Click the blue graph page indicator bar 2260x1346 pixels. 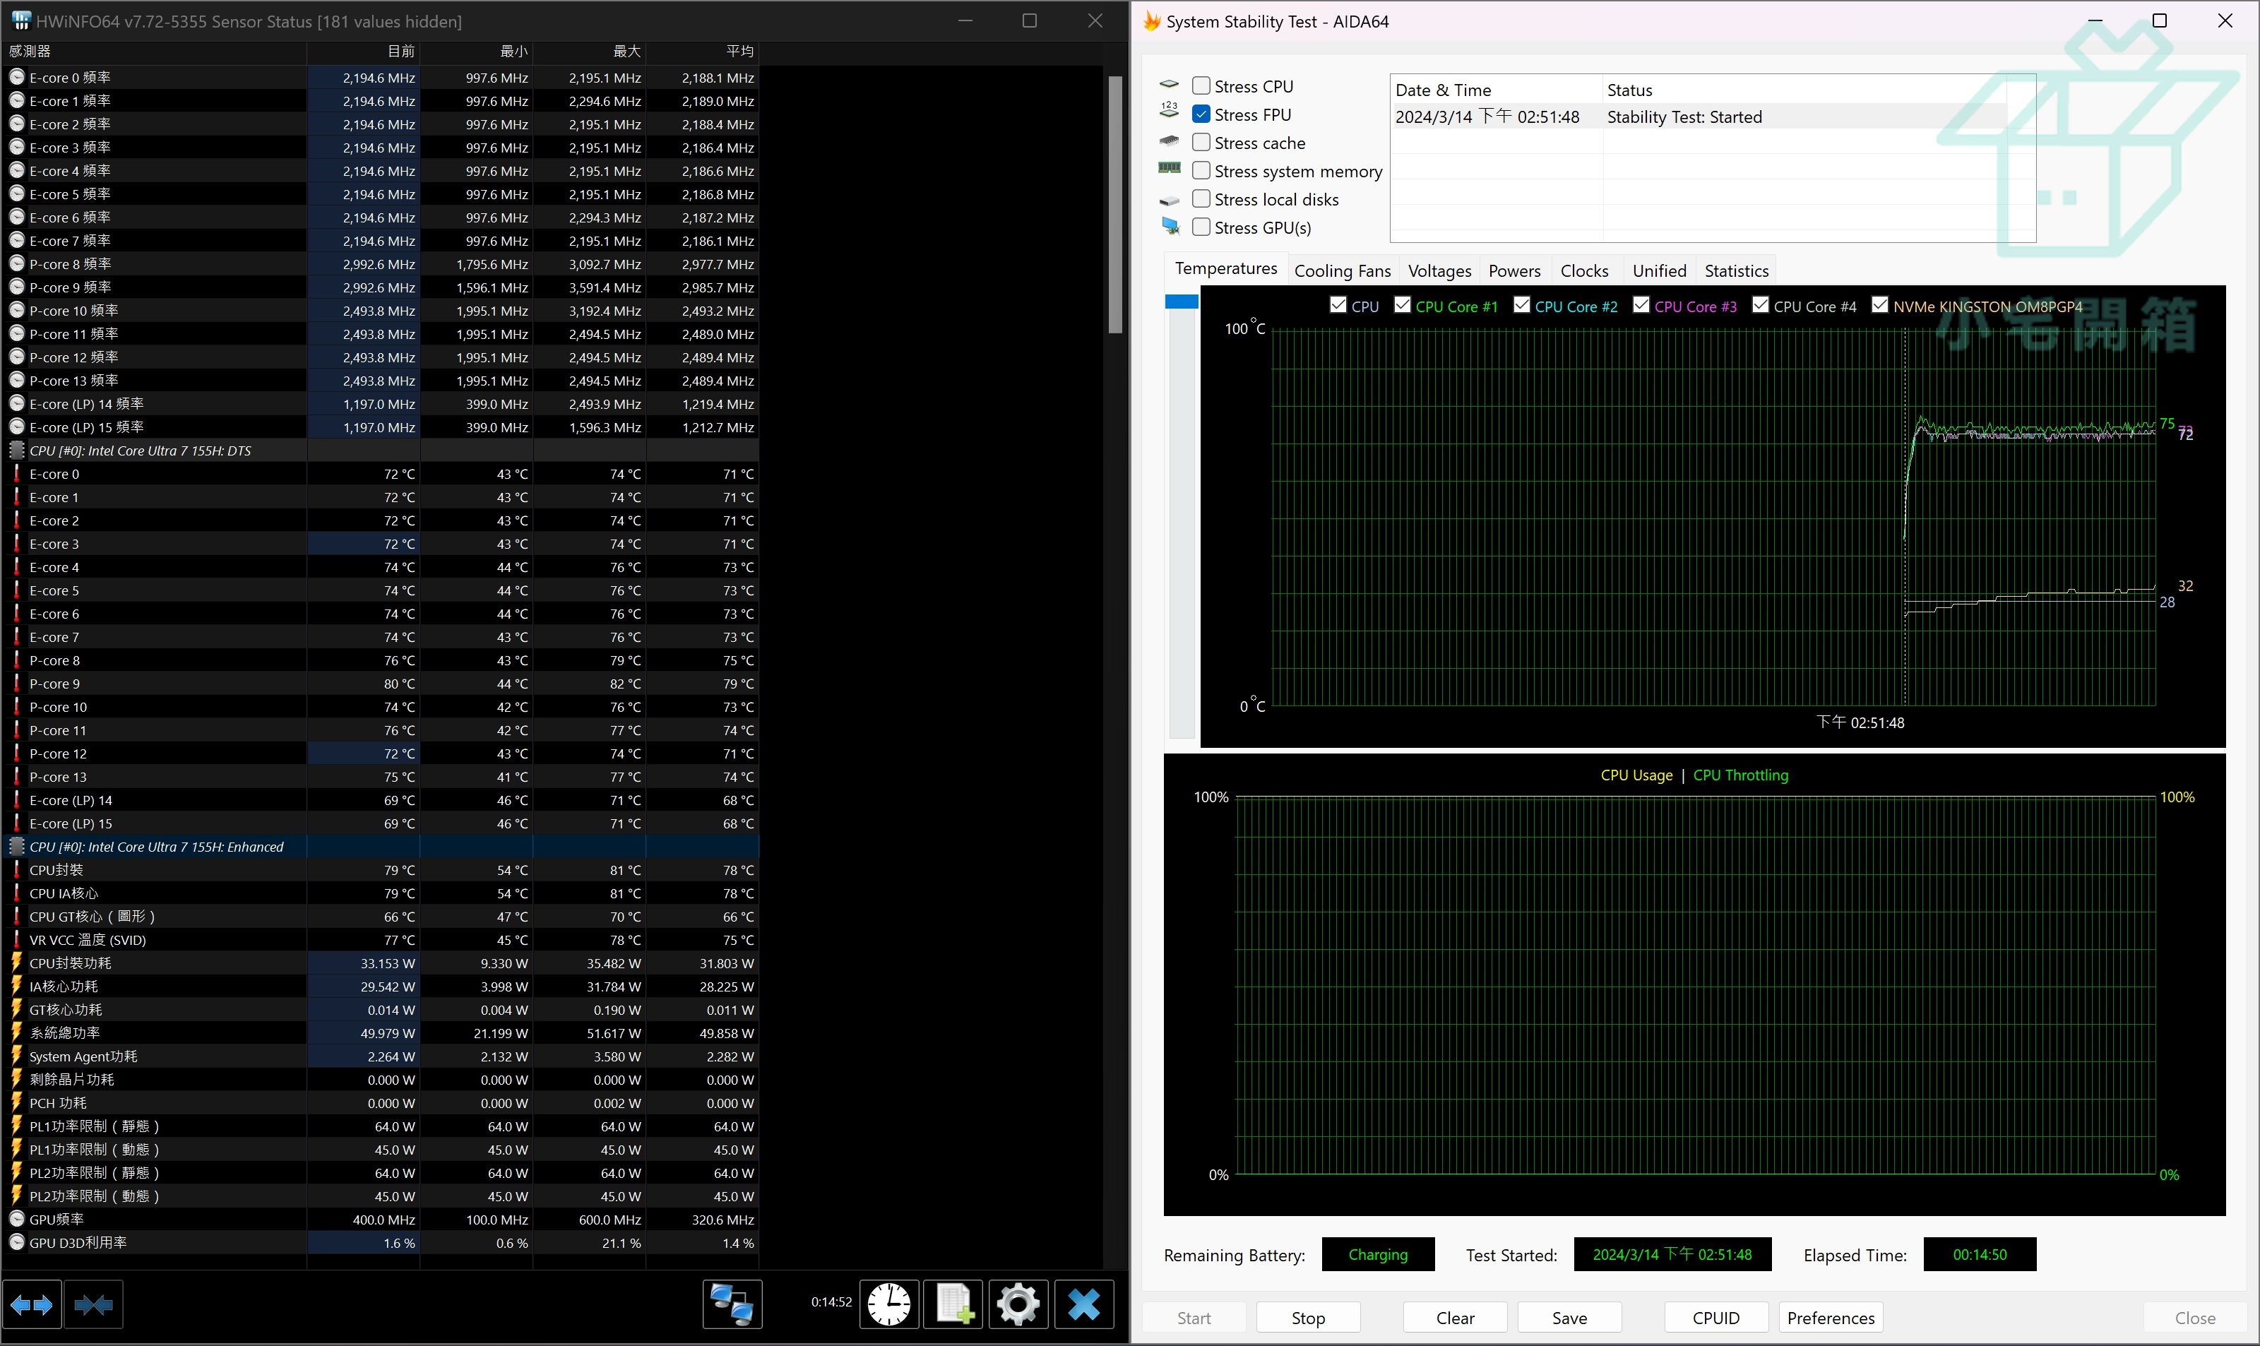[1182, 301]
